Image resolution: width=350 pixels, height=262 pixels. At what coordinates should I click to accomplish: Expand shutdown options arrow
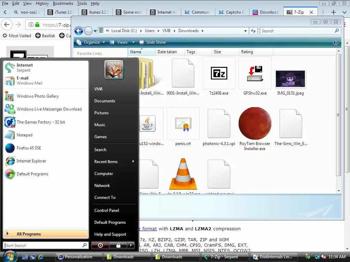(131, 245)
